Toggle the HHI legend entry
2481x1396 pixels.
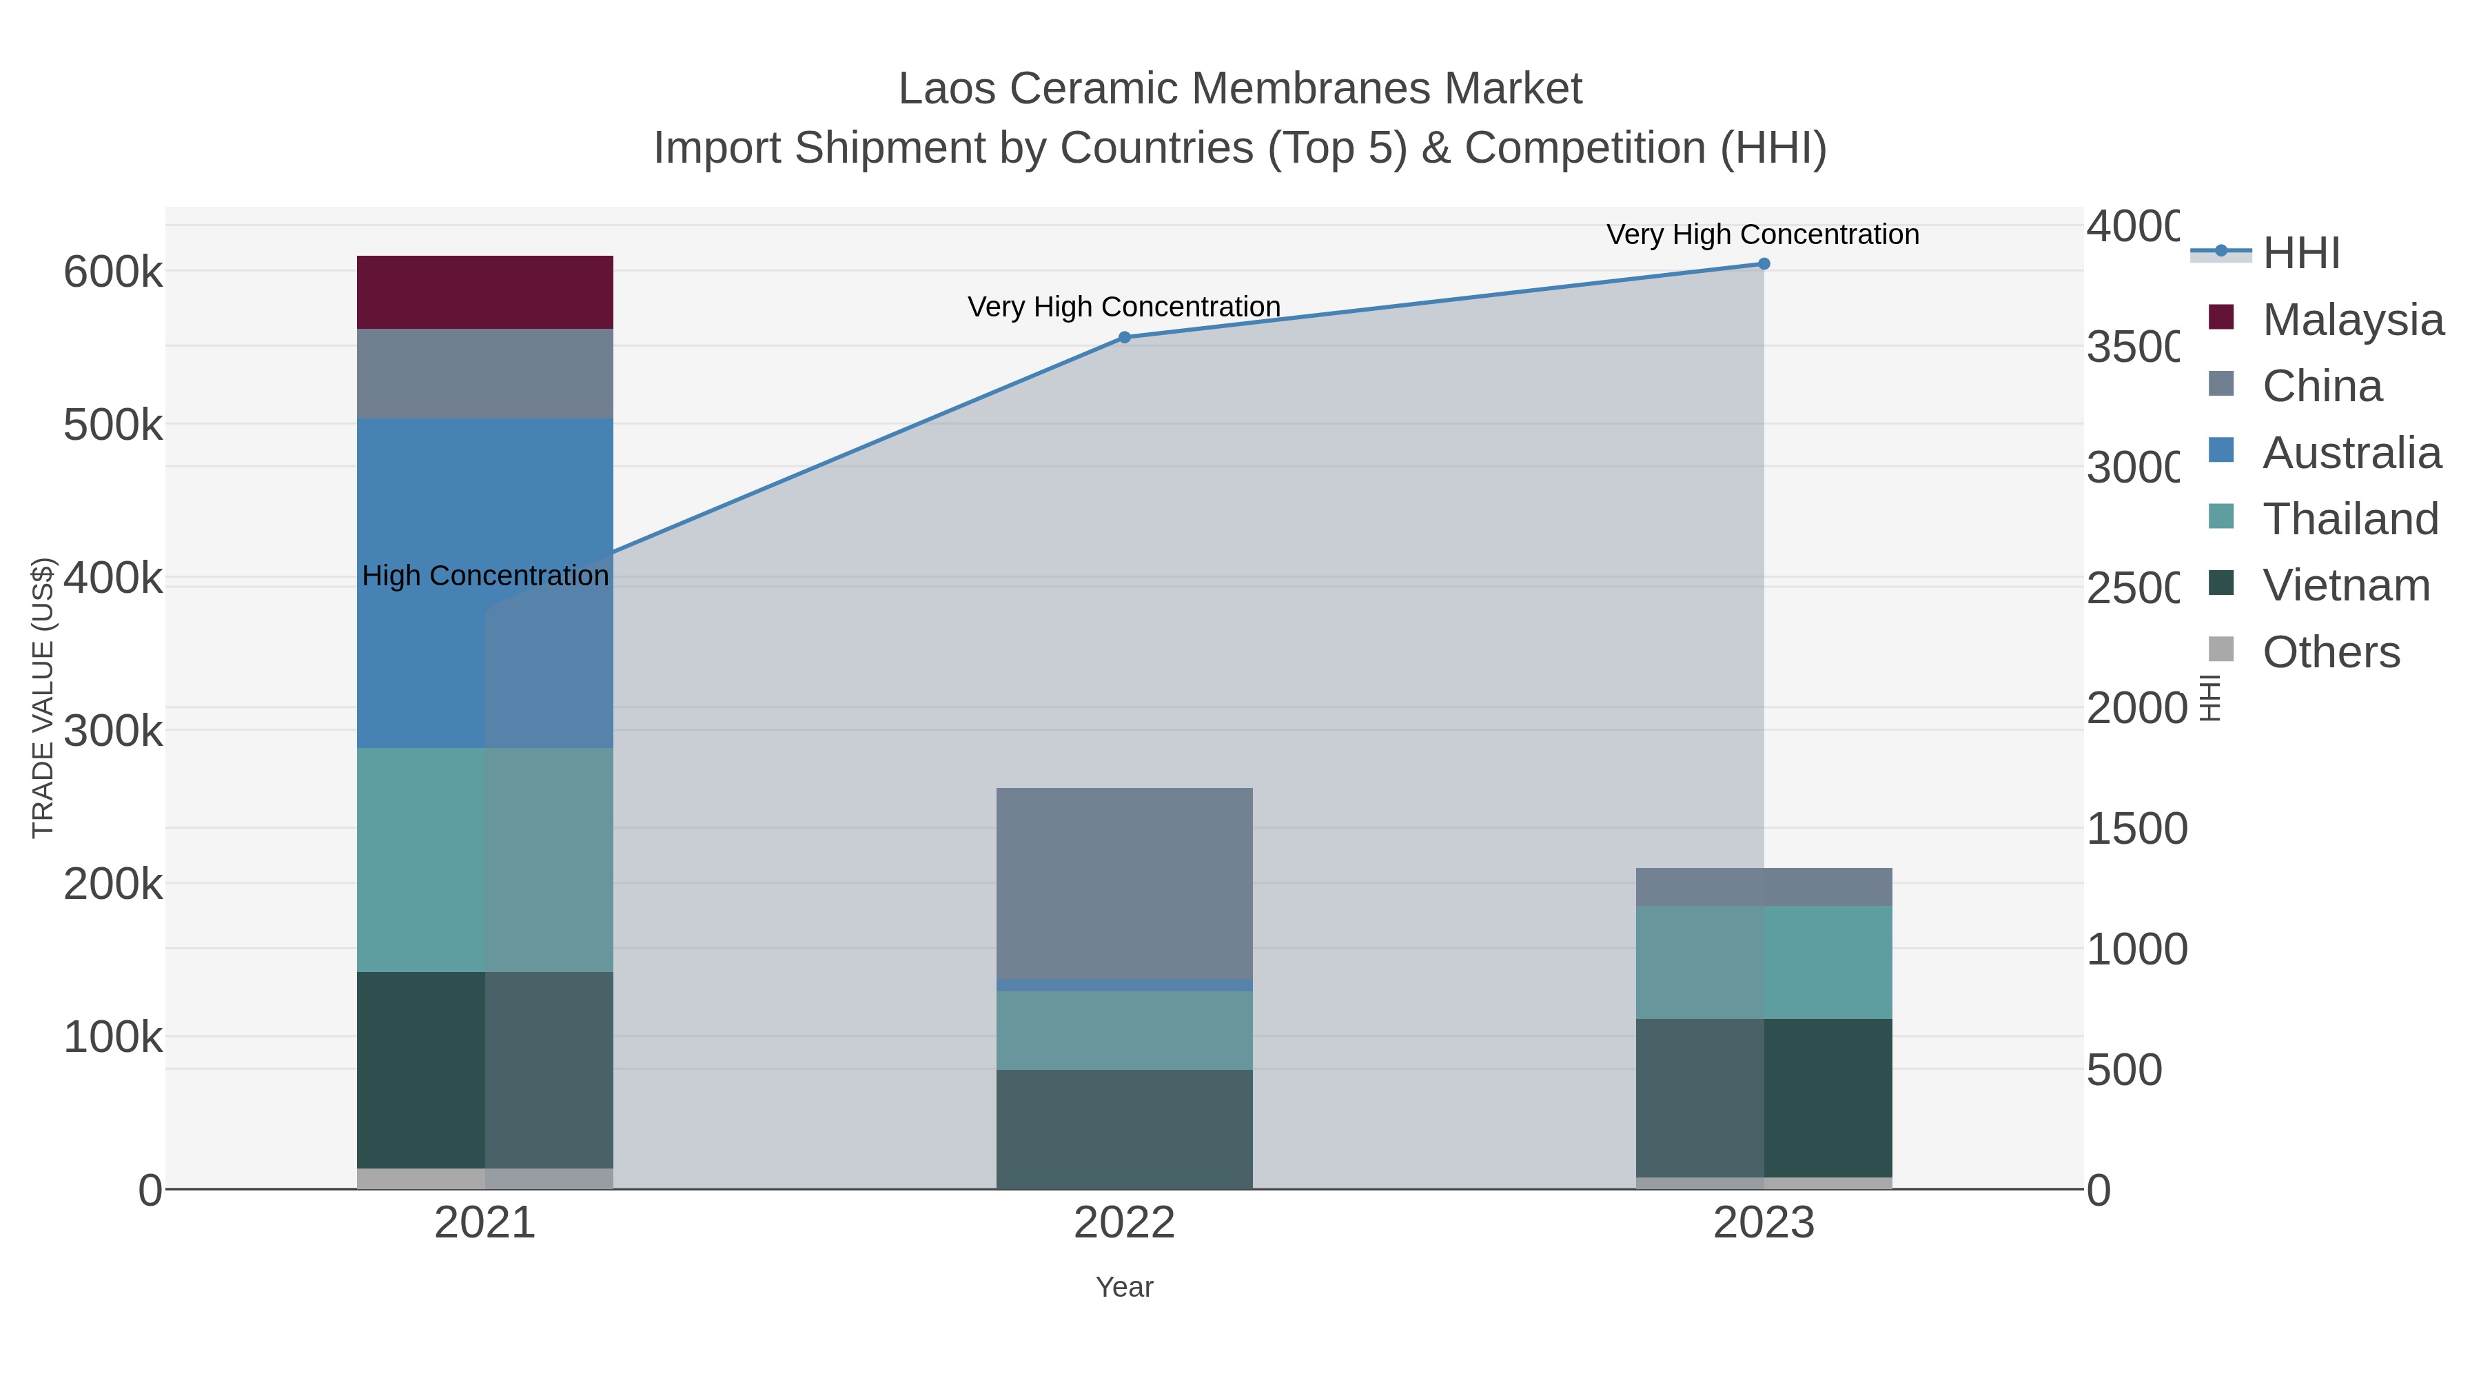[2266, 254]
